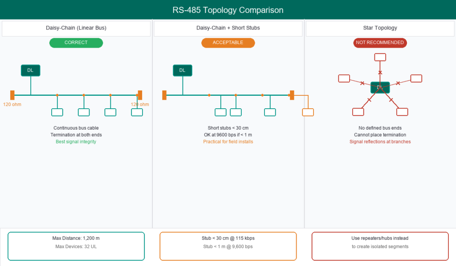This screenshot has width=456, height=266.
Task: Click the X mark on the star's lower-left branch
Action: click(369, 100)
